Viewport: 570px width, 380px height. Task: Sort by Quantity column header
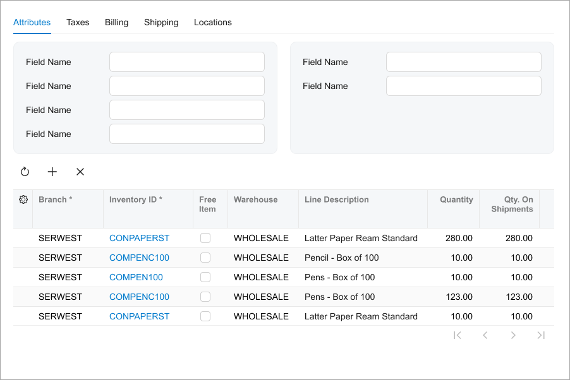(456, 199)
